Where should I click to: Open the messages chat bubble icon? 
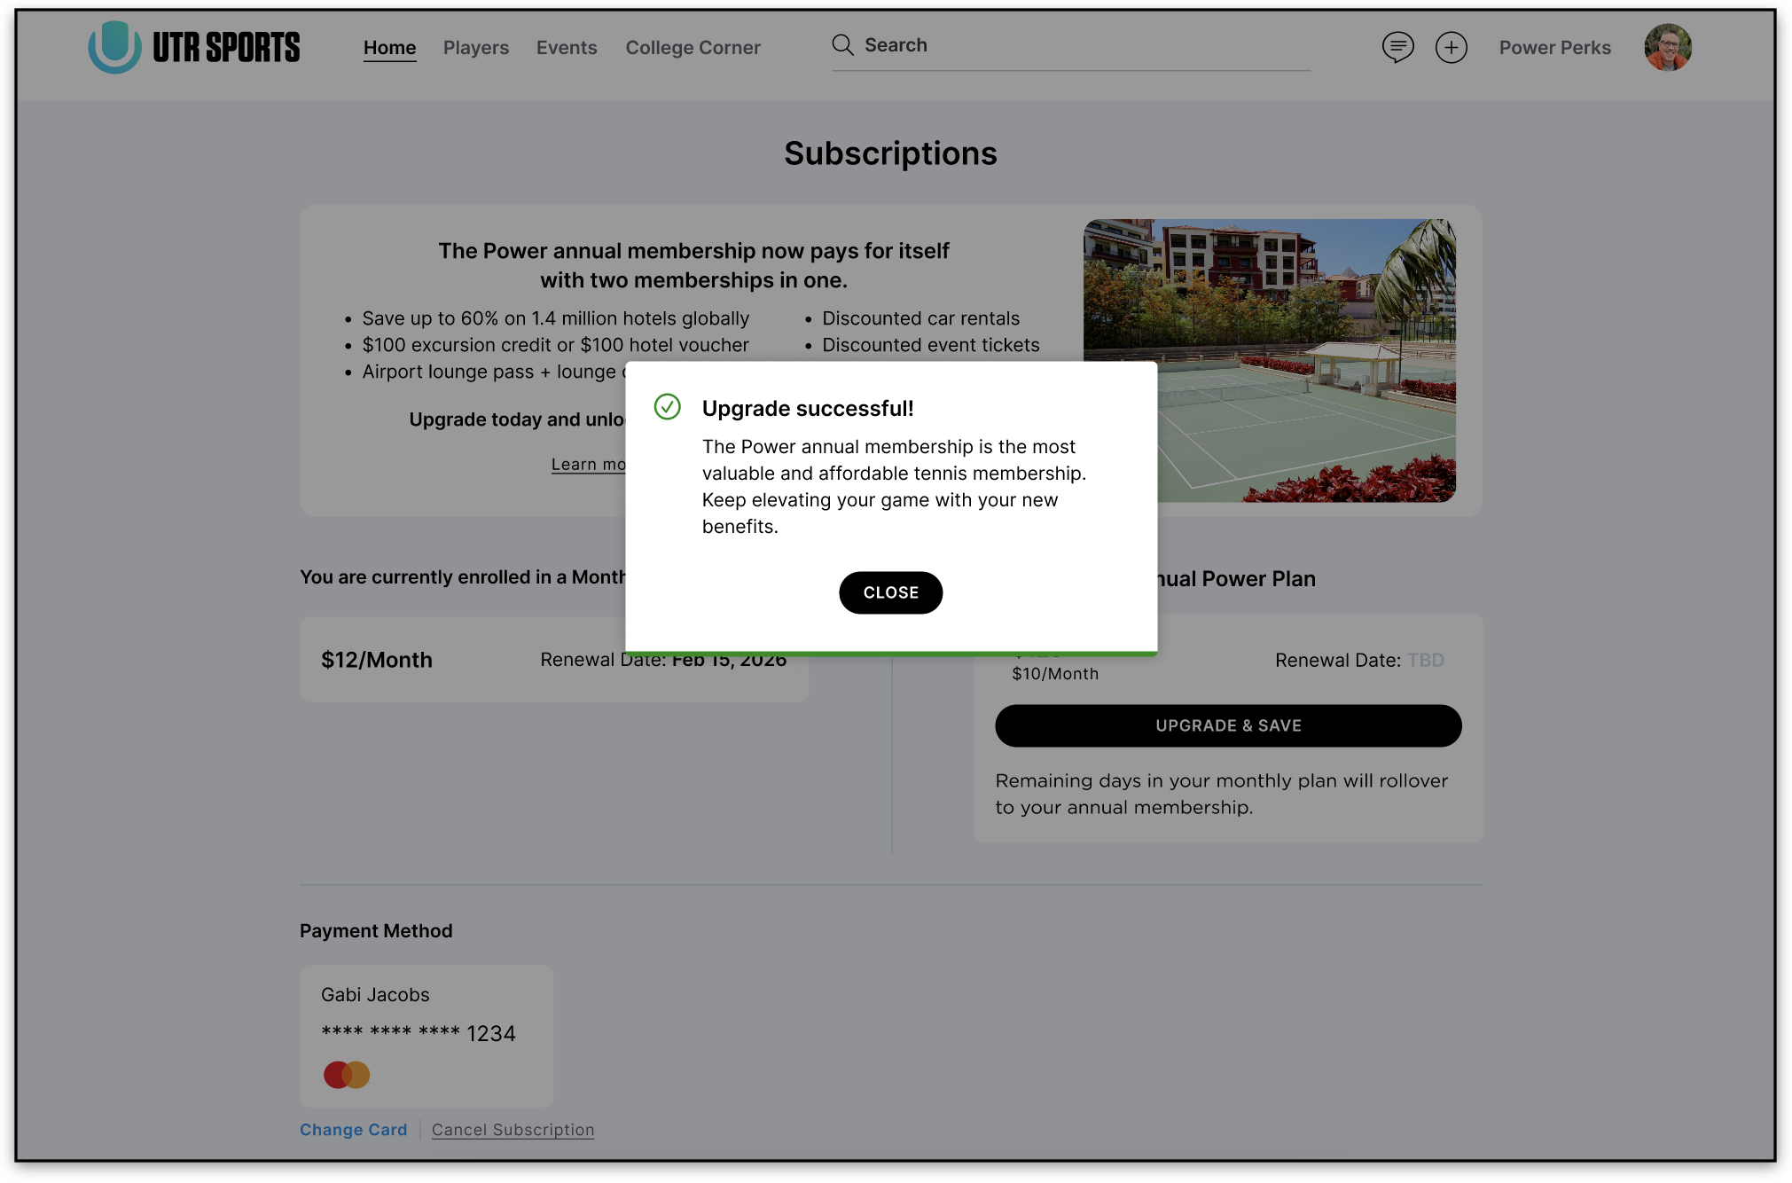[x=1397, y=47]
